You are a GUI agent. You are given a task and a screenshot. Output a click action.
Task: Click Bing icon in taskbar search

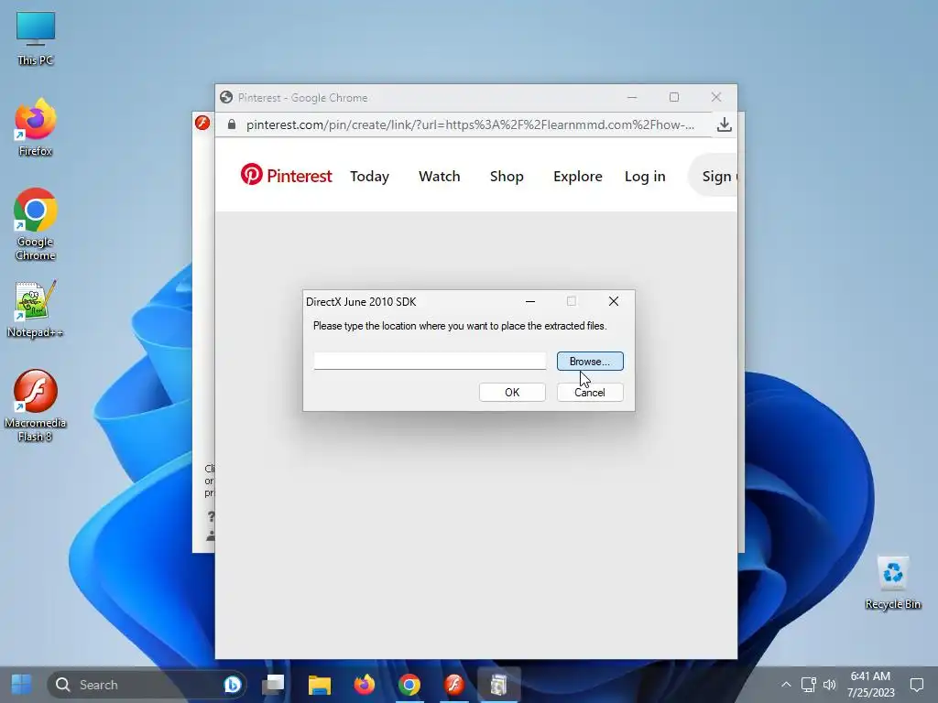232,685
